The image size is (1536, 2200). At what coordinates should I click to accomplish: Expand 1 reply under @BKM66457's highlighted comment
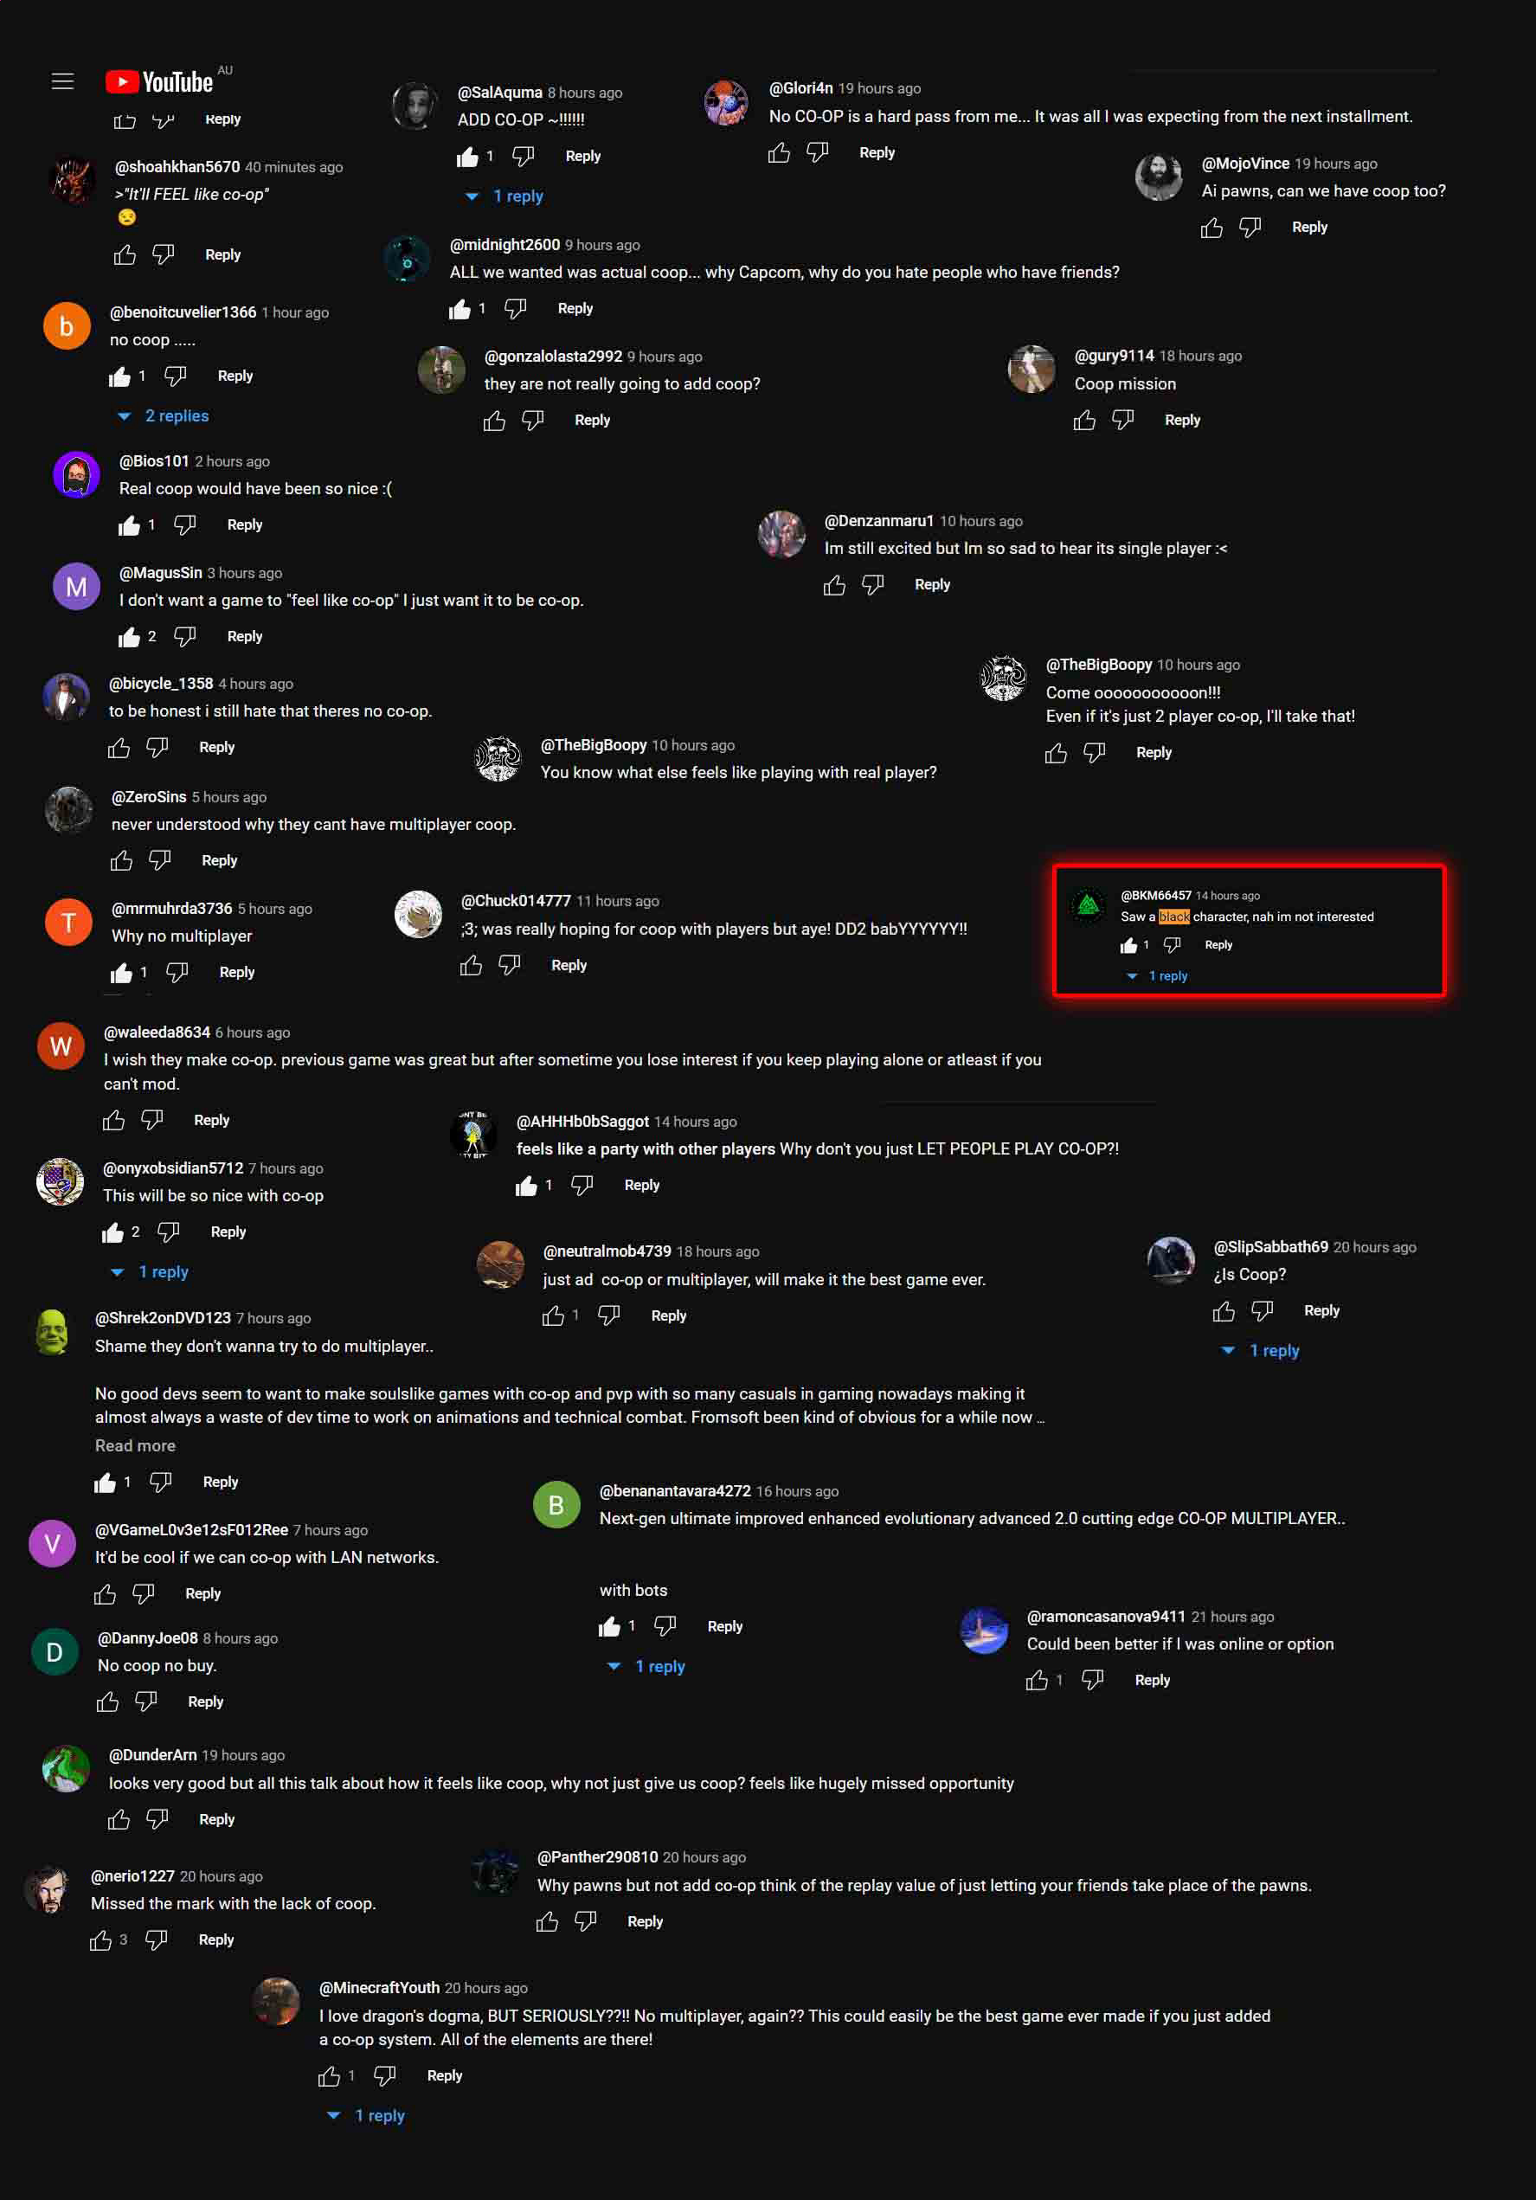(x=1157, y=975)
